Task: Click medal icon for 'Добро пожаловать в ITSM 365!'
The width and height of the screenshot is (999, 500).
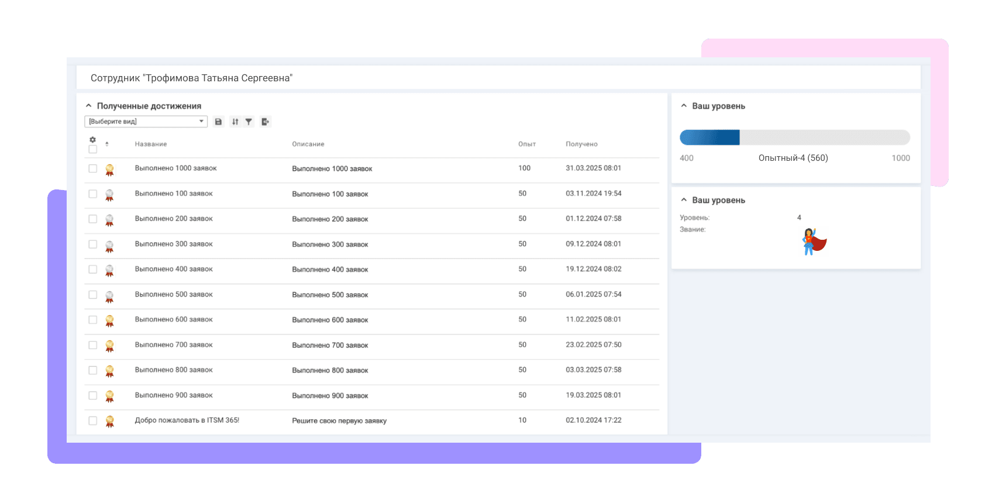Action: pos(109,421)
